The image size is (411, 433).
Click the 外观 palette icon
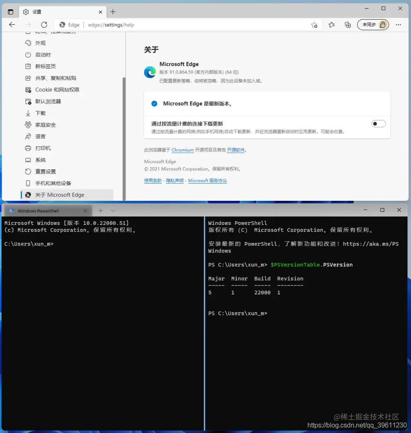(x=28, y=43)
